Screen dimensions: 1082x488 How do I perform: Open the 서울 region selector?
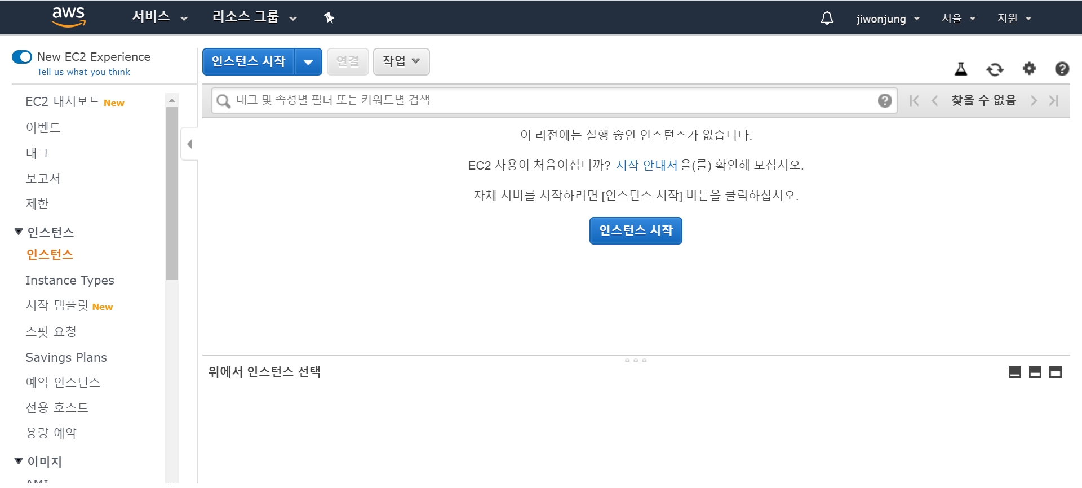tap(958, 19)
